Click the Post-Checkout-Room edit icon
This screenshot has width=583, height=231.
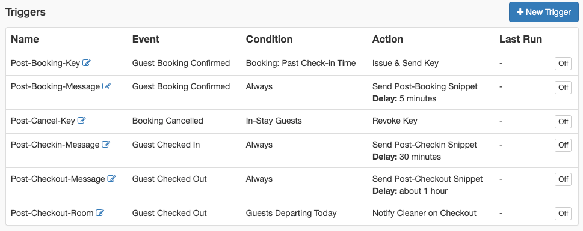tap(100, 213)
